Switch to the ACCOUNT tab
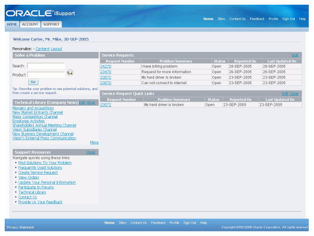314x236 pixels. pos(30,25)
